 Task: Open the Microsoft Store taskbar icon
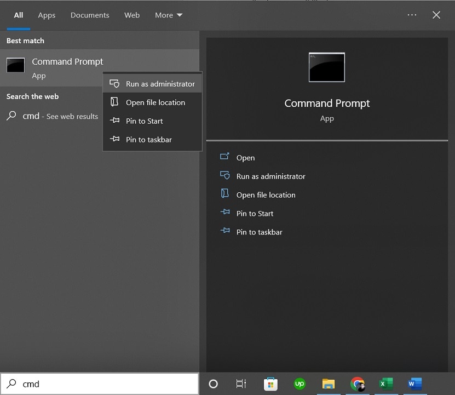[270, 384]
